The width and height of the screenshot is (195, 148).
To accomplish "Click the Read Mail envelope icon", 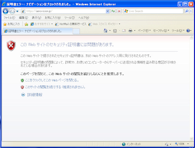I will tap(124, 31).
